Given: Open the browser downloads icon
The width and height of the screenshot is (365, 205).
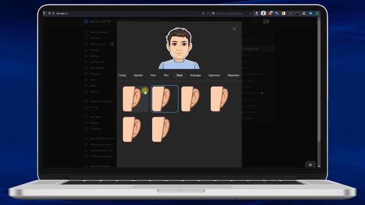Looking at the screenshot, I should 257,13.
